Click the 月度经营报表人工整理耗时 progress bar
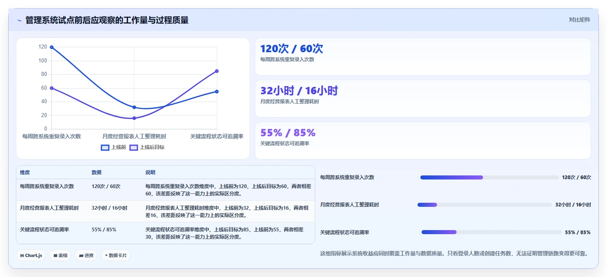607x277 pixels. pyautogui.click(x=485, y=205)
